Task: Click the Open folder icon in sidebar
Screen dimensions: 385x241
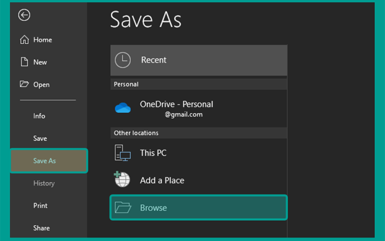Action: click(x=25, y=84)
